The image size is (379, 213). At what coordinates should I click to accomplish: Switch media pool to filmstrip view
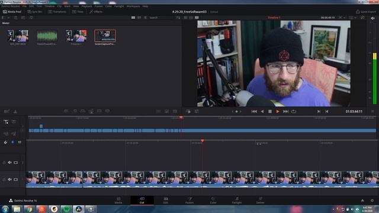point(139,18)
